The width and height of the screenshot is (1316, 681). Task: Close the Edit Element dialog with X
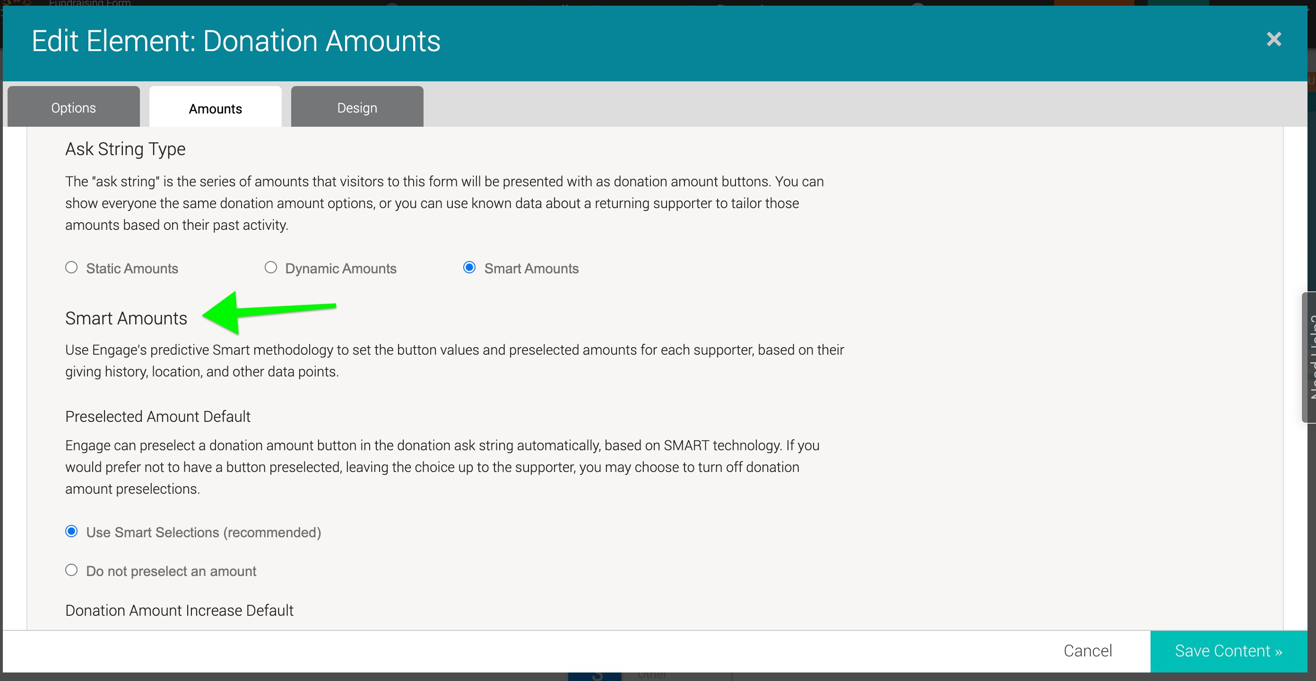(x=1273, y=39)
